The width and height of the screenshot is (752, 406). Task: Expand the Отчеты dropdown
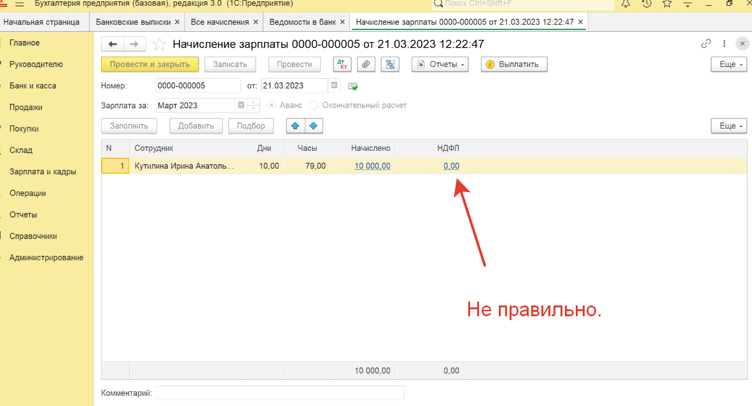click(x=440, y=64)
